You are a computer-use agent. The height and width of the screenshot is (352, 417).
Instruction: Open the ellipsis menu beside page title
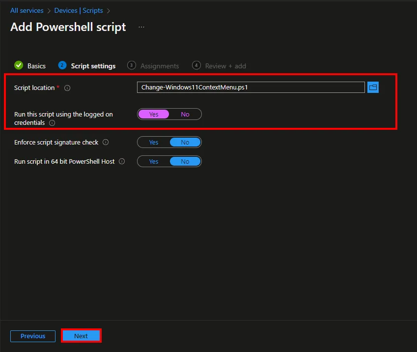[x=141, y=27]
